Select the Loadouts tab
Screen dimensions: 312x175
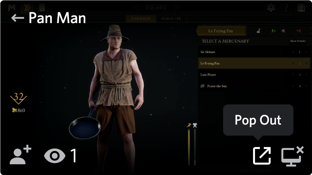[141, 19]
